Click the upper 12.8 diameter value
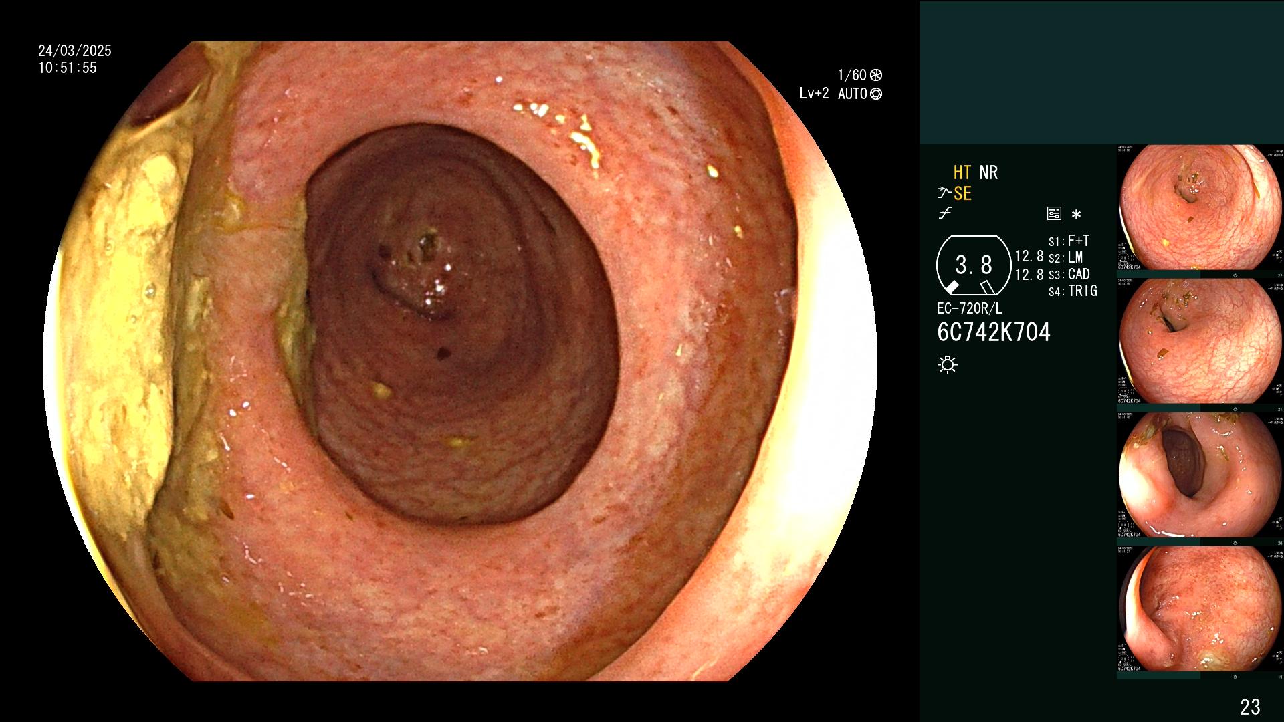1284x722 pixels. click(1029, 257)
